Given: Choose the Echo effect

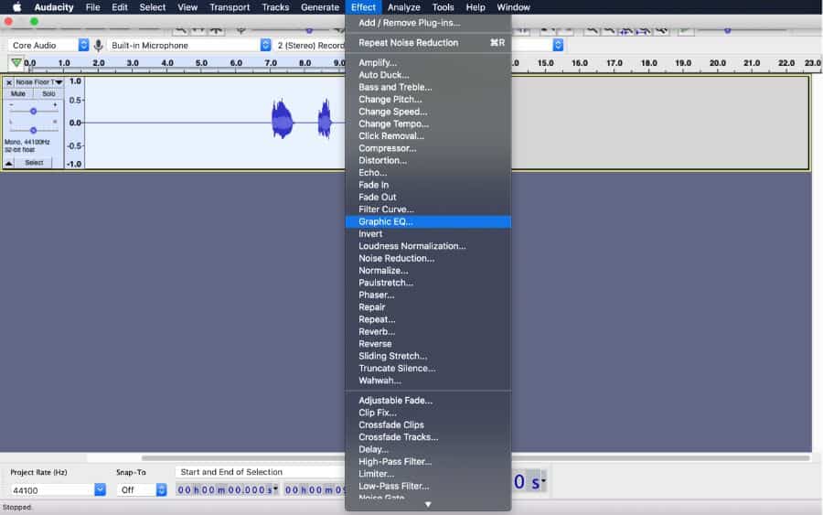Looking at the screenshot, I should pos(428,173).
